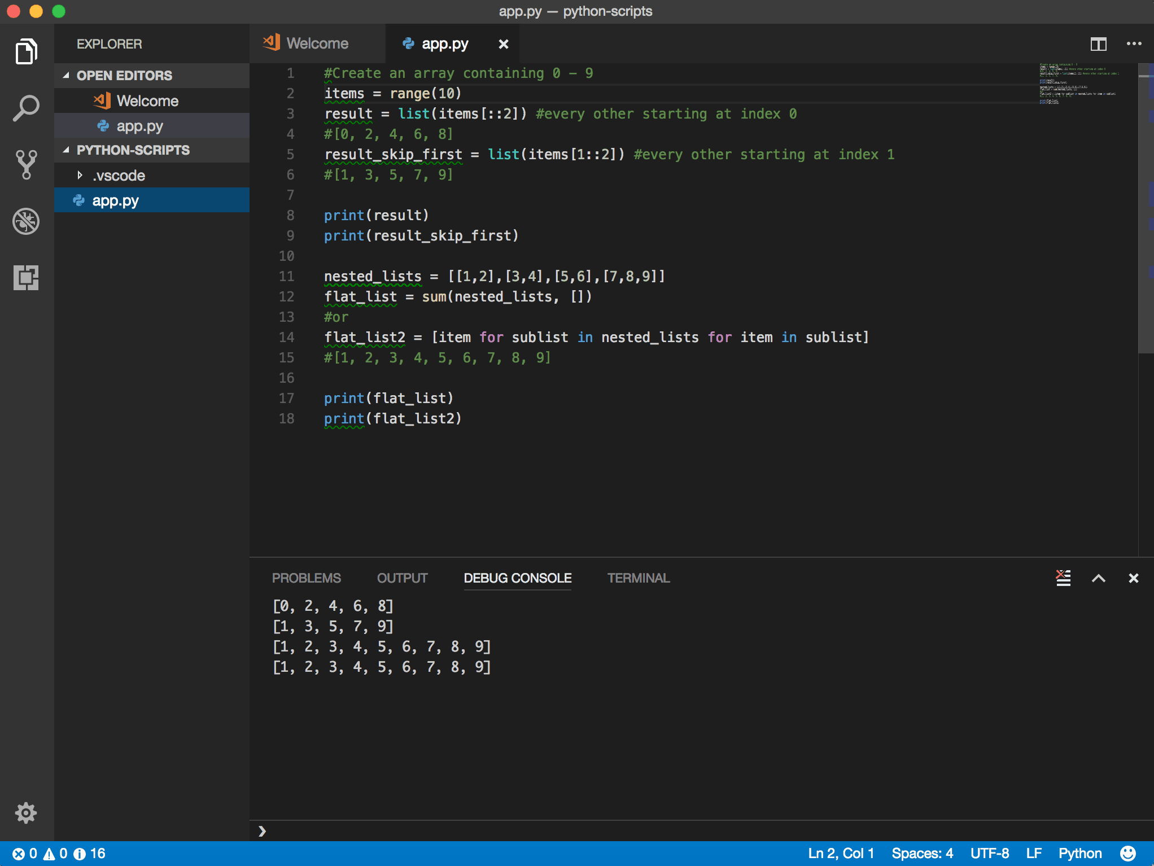Viewport: 1154px width, 866px height.
Task: Clear the Debug Console output
Action: (1063, 578)
